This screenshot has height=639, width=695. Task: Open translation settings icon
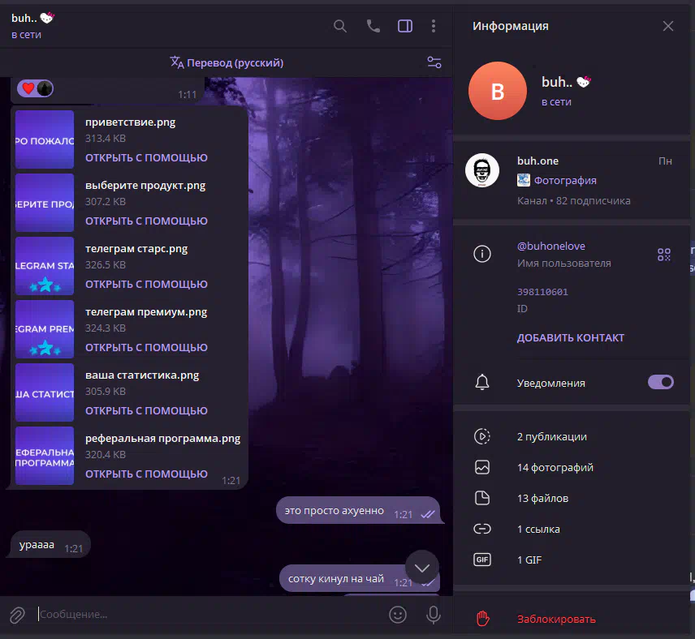tap(434, 62)
